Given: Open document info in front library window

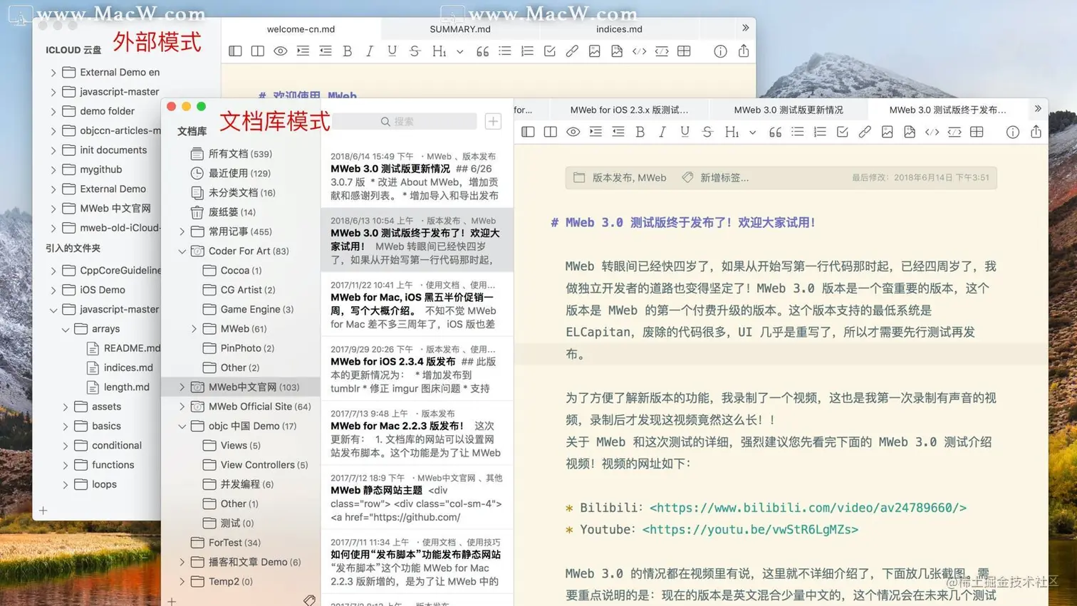Looking at the screenshot, I should [x=1013, y=132].
